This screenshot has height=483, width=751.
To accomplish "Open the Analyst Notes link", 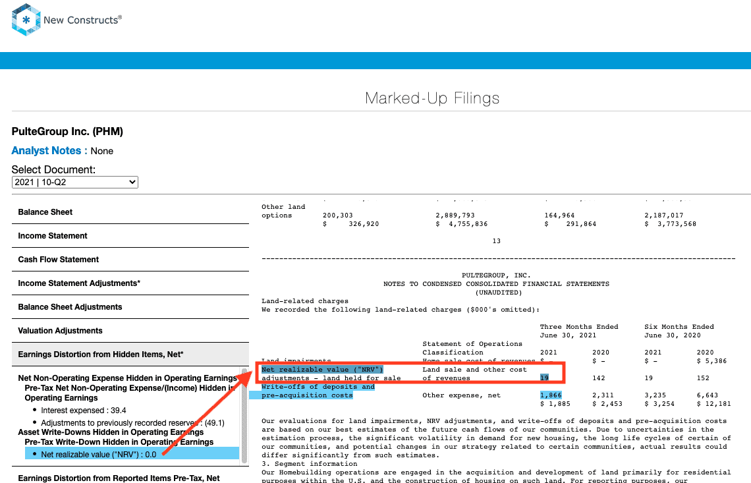I will coord(46,150).
